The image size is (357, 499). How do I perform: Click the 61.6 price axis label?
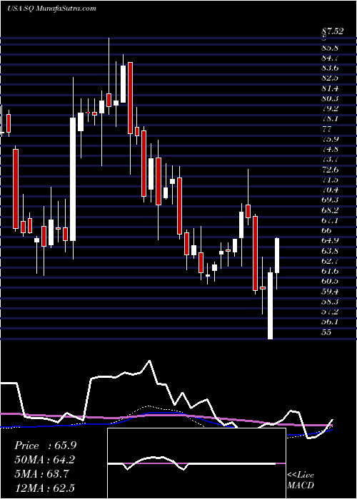tap(331, 271)
